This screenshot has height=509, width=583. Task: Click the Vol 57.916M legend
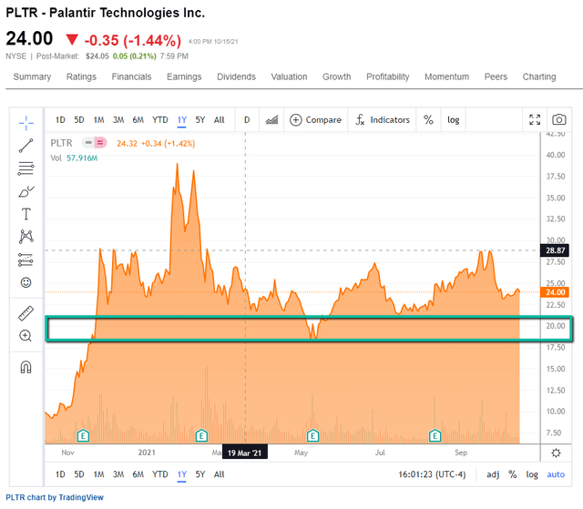pos(74,158)
